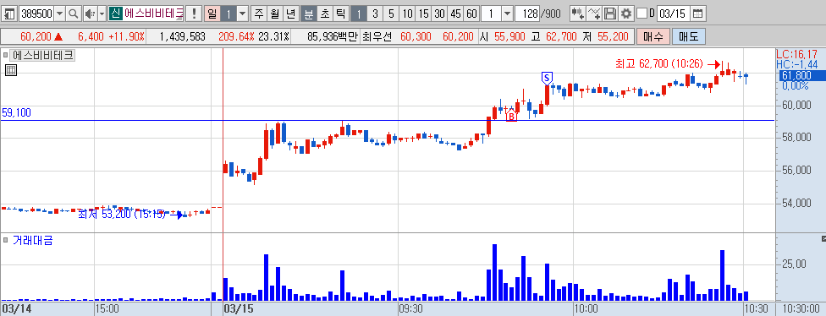Click the 매도 sell button

point(689,37)
